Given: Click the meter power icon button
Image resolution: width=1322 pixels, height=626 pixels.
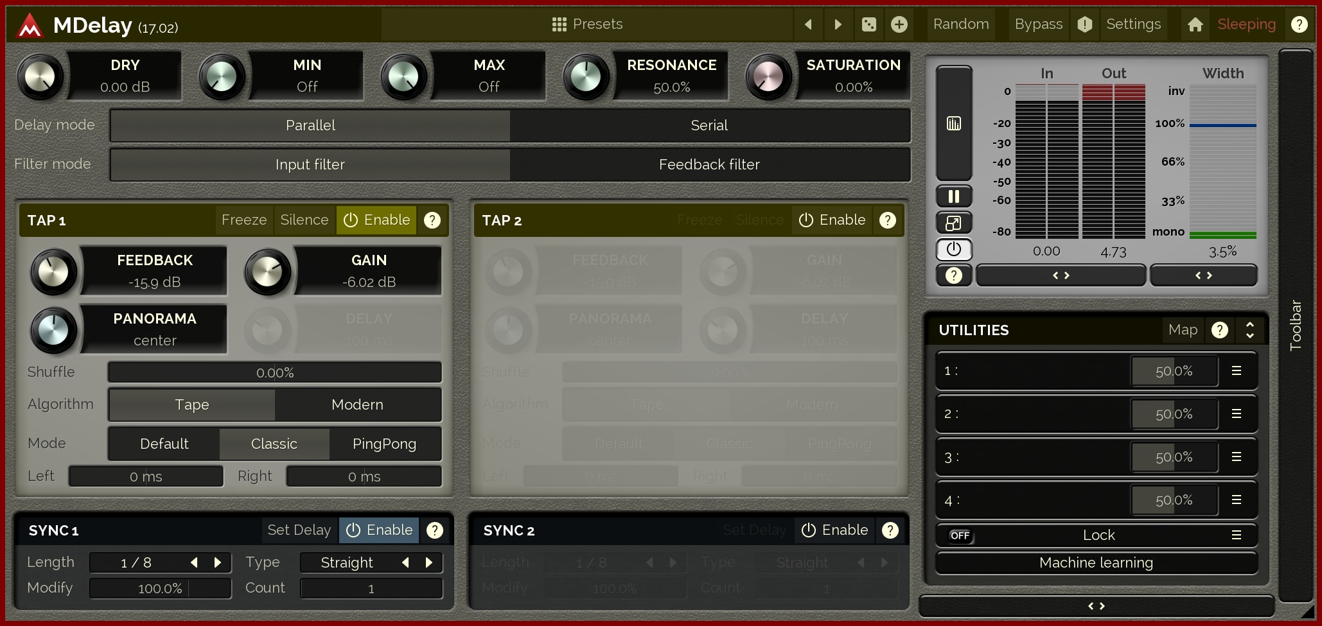Looking at the screenshot, I should [x=954, y=249].
